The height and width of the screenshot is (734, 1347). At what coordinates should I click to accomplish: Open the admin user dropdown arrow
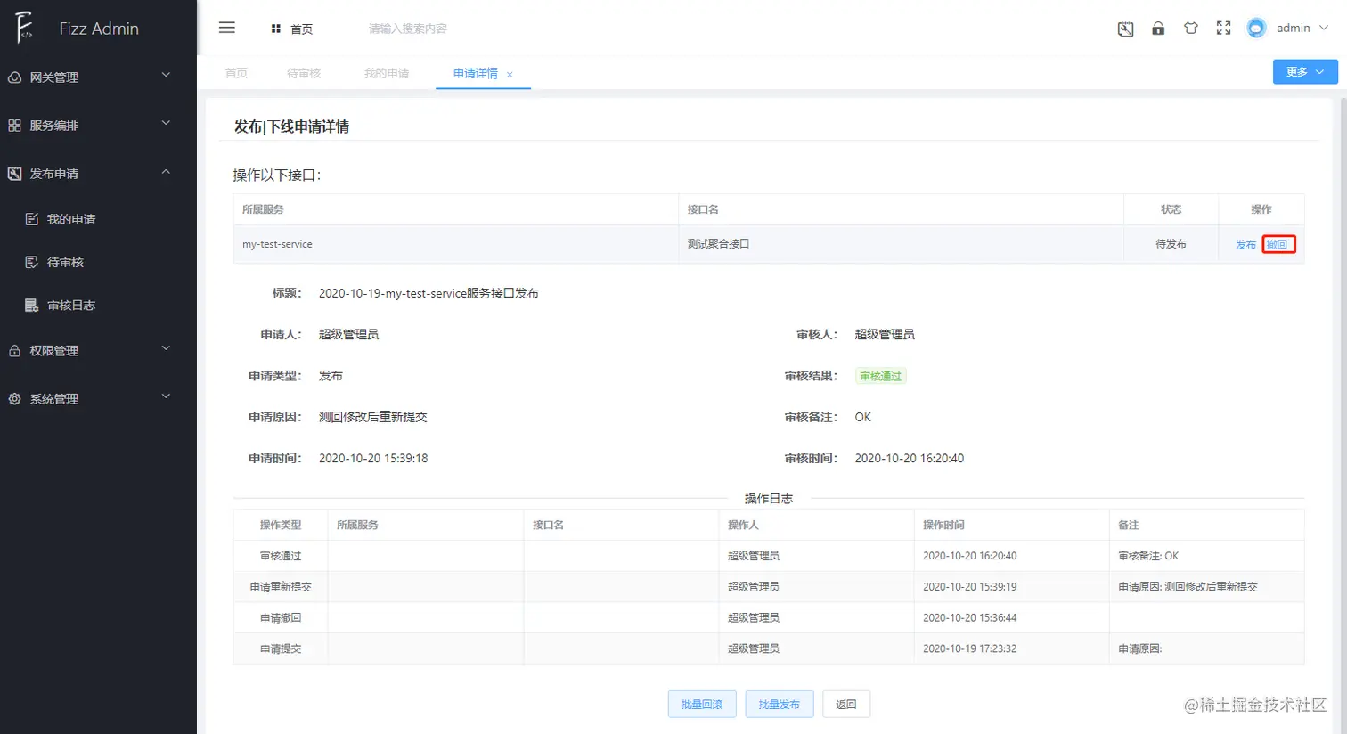point(1324,29)
